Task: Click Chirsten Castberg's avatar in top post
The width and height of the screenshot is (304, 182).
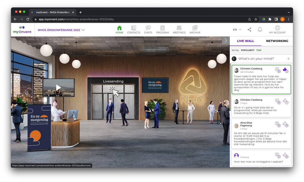Action: (x=237, y=70)
